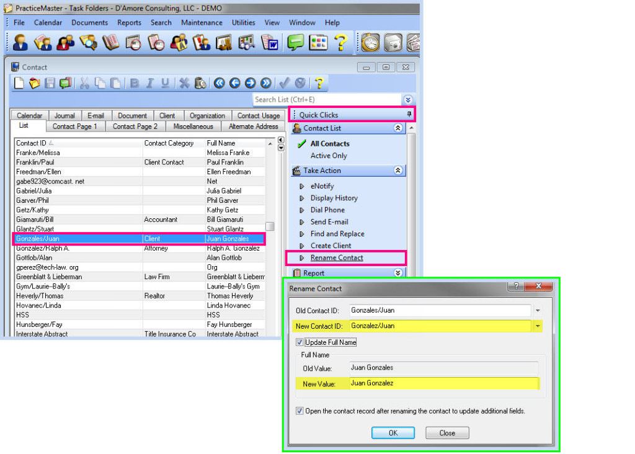Click the open folder icon in Contact toolbar
Viewport: 635px width, 454px height.
35,83
